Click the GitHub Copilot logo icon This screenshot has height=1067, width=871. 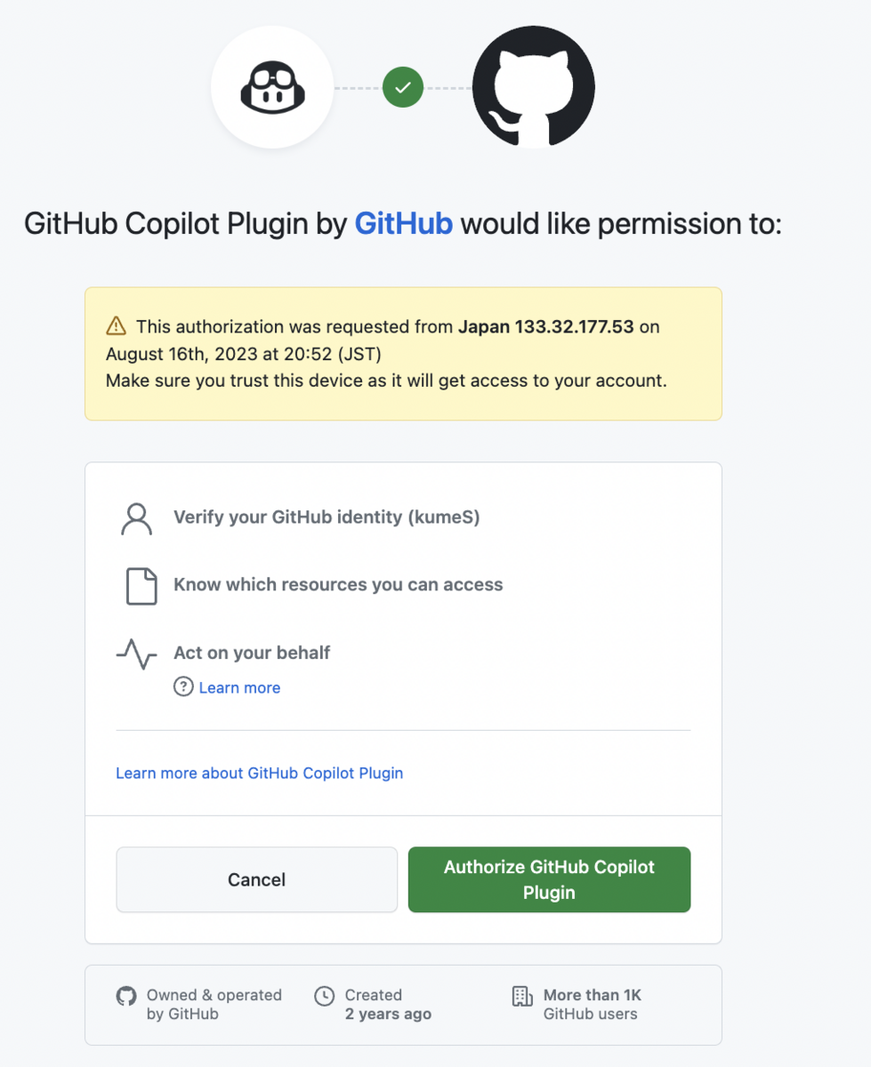[x=272, y=86]
